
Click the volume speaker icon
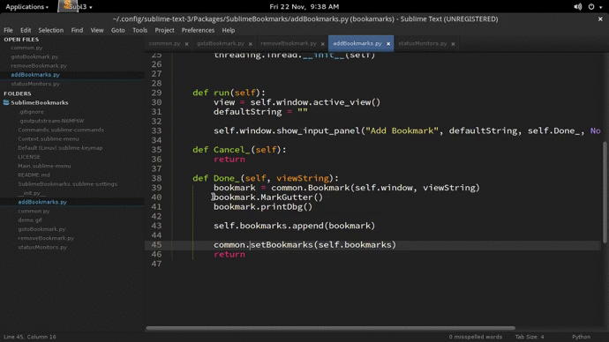[578, 6]
